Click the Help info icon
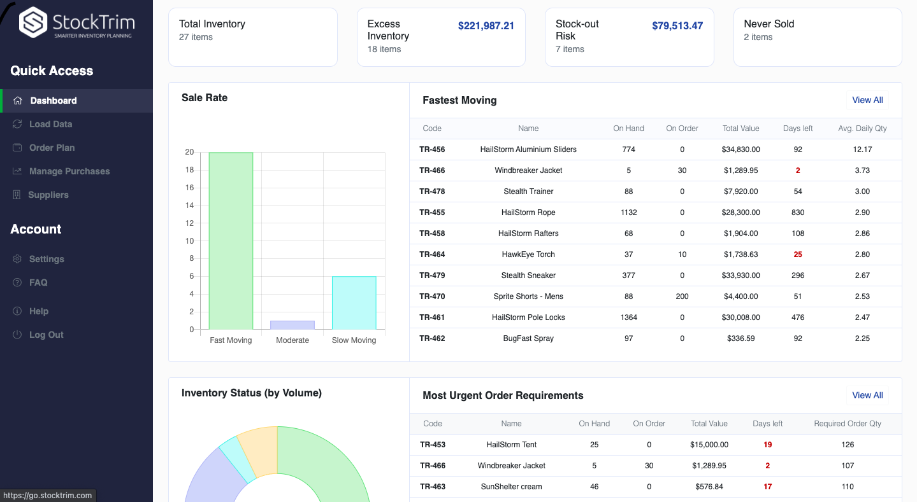This screenshot has height=502, width=917. 17,311
